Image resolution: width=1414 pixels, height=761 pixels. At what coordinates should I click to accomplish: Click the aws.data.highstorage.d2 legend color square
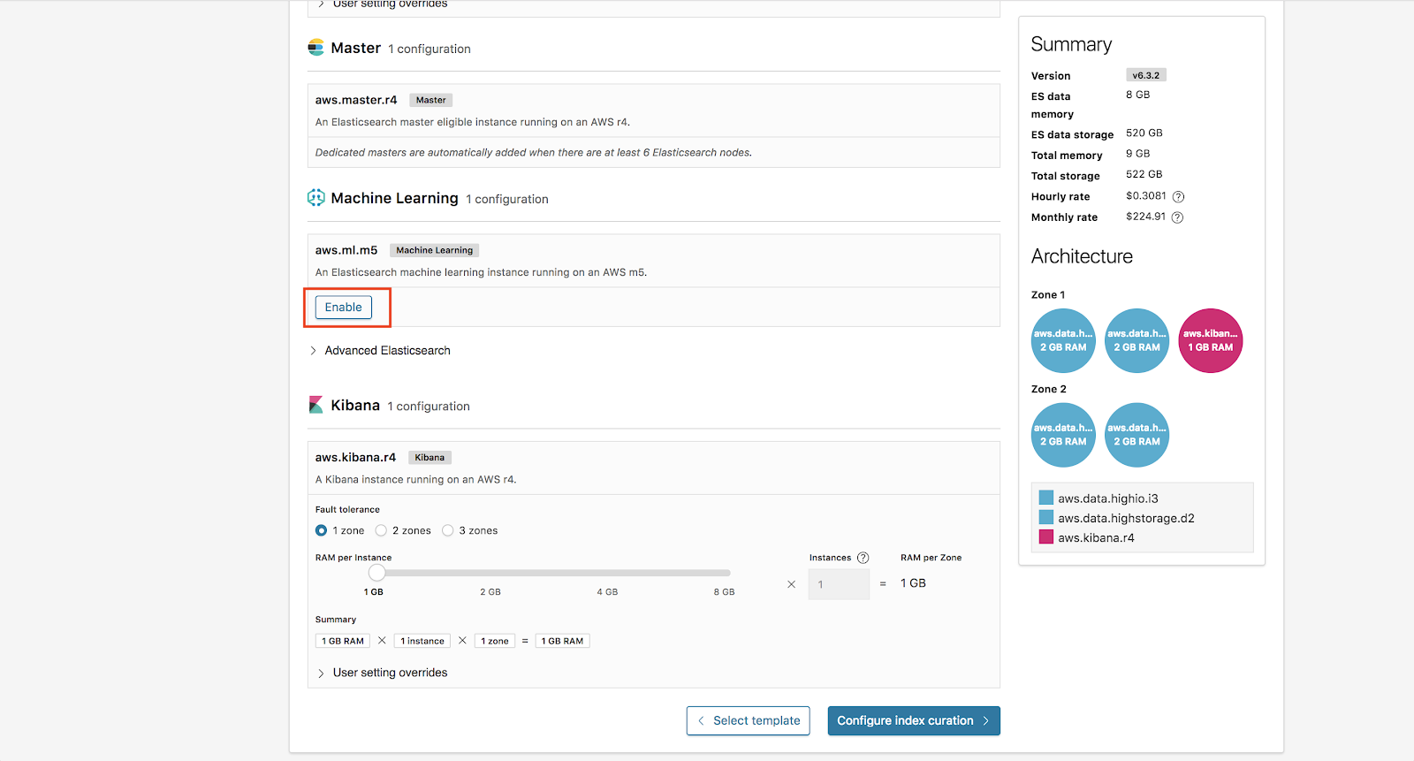coord(1046,517)
